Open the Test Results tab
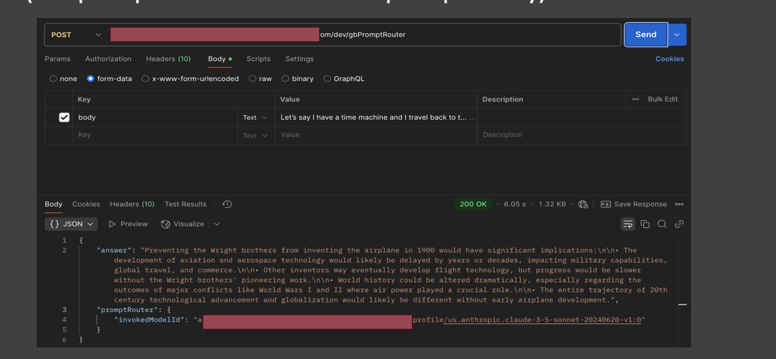The image size is (776, 359). click(185, 204)
